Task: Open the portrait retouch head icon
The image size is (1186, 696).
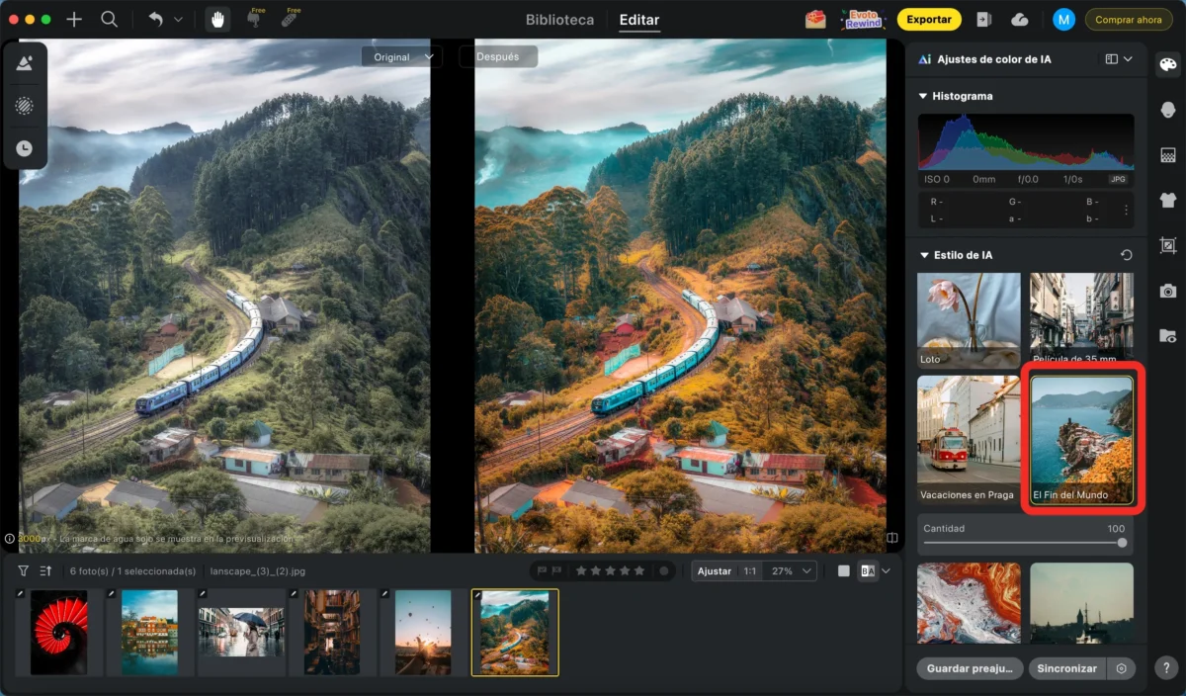Action: pos(1168,110)
